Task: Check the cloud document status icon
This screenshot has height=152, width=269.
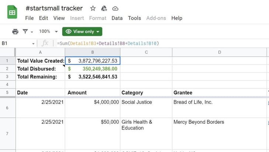Action: click(115, 8)
